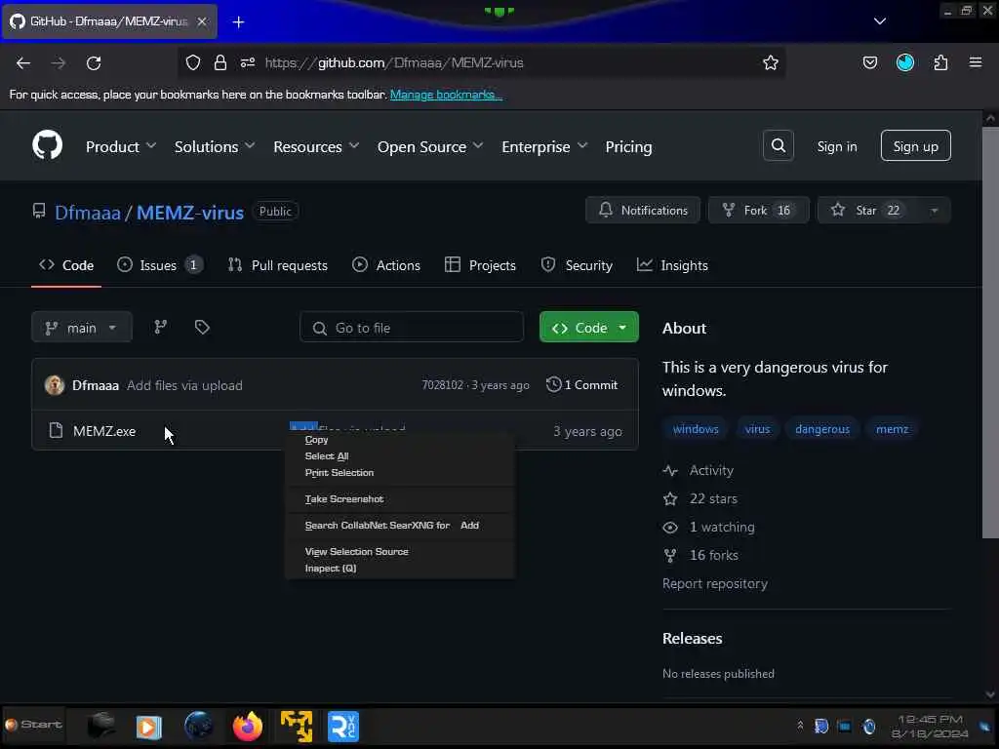Switch to the Issues tab
Viewport: 999px width, 749px height.
(x=160, y=265)
